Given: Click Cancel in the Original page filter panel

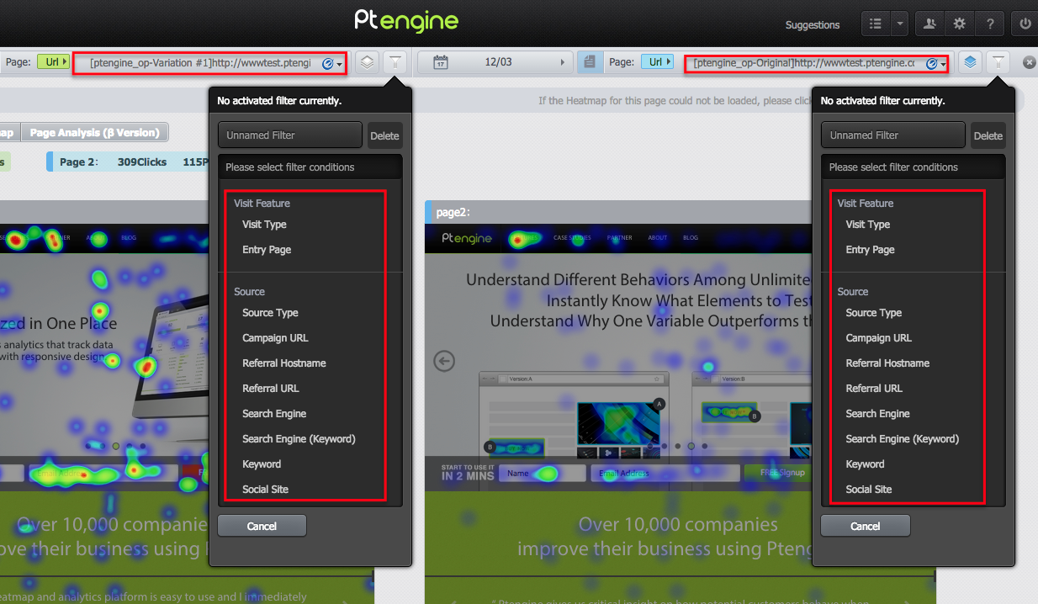Looking at the screenshot, I should point(865,526).
